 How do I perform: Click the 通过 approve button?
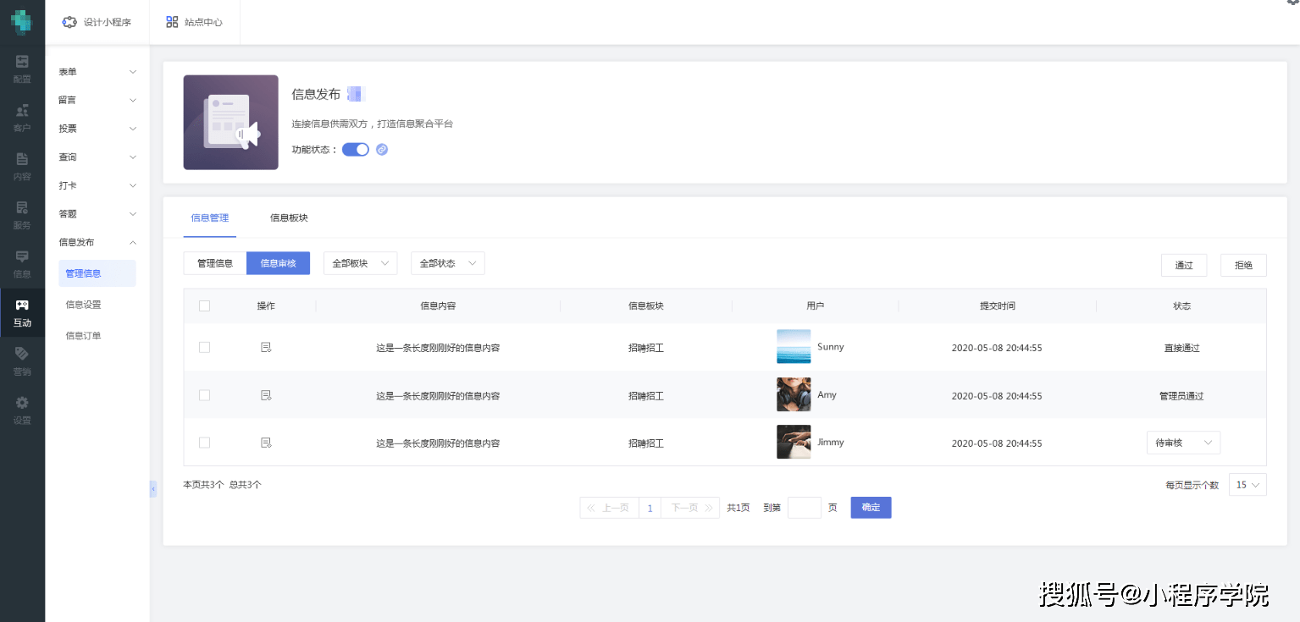point(1184,265)
